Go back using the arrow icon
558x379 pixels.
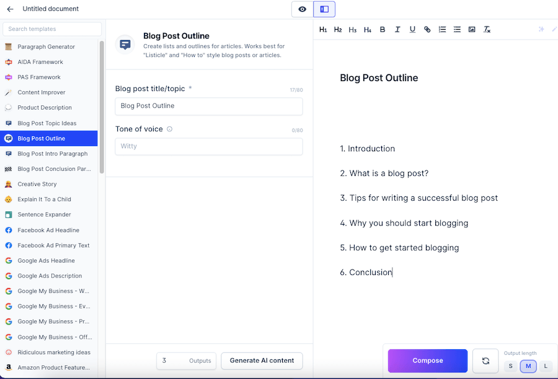[x=10, y=9]
